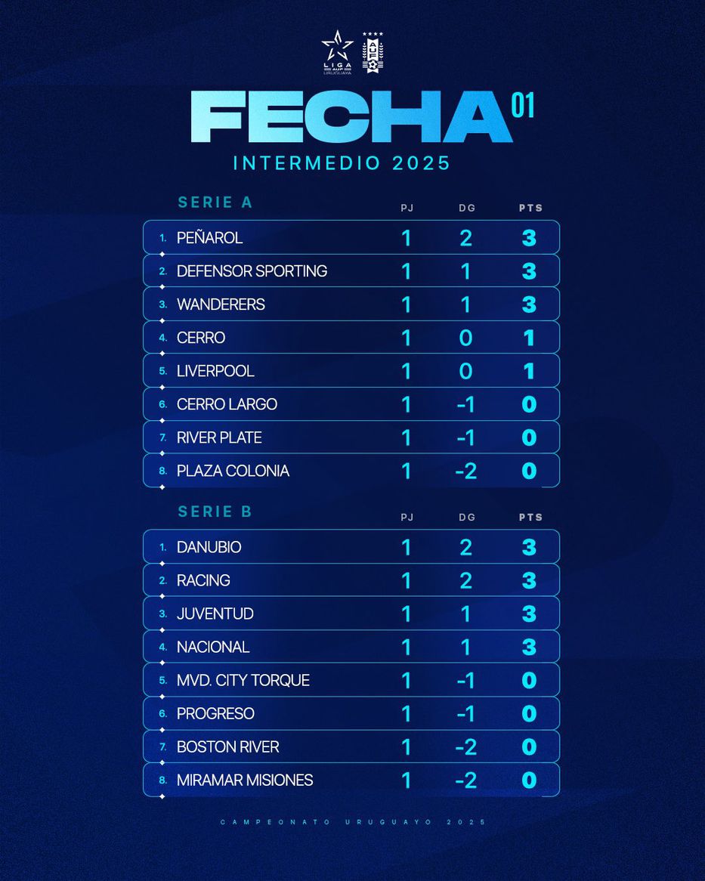Click the AUF crest with four stars
Viewport: 705px width, 881px height.
(373, 53)
